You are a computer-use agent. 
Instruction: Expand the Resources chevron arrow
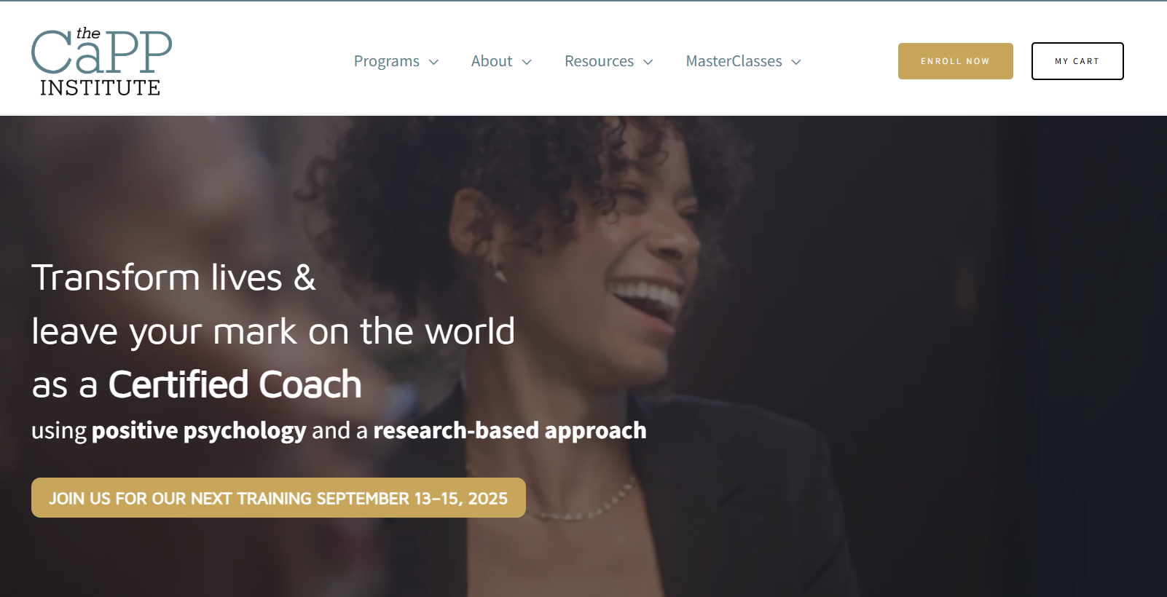pyautogui.click(x=648, y=62)
